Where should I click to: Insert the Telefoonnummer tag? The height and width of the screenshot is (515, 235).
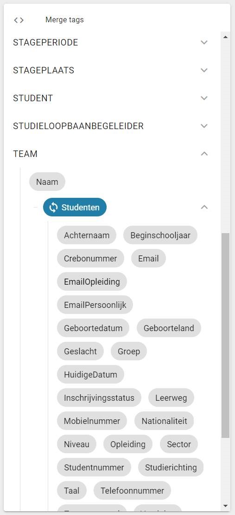(x=132, y=491)
